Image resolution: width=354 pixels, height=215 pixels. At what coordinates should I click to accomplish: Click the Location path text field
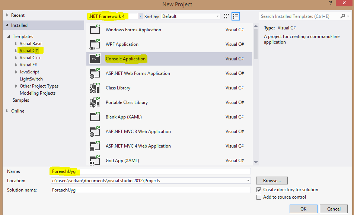pos(148,181)
